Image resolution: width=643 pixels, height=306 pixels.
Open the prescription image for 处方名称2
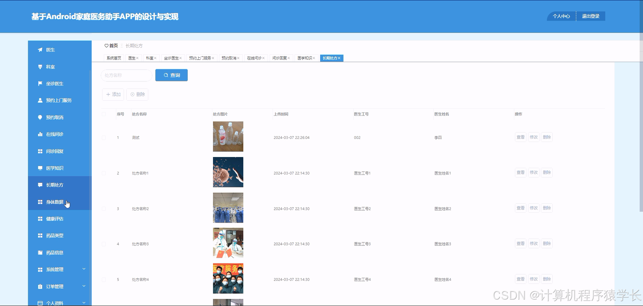pos(228,208)
